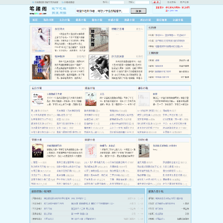Open pink cover in lower-middle category
This screenshot has width=223, height=223.
(91, 151)
